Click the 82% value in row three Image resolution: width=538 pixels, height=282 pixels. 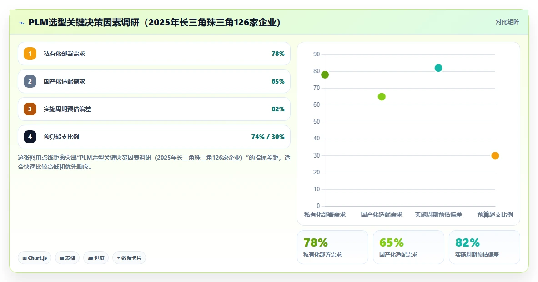(x=278, y=109)
